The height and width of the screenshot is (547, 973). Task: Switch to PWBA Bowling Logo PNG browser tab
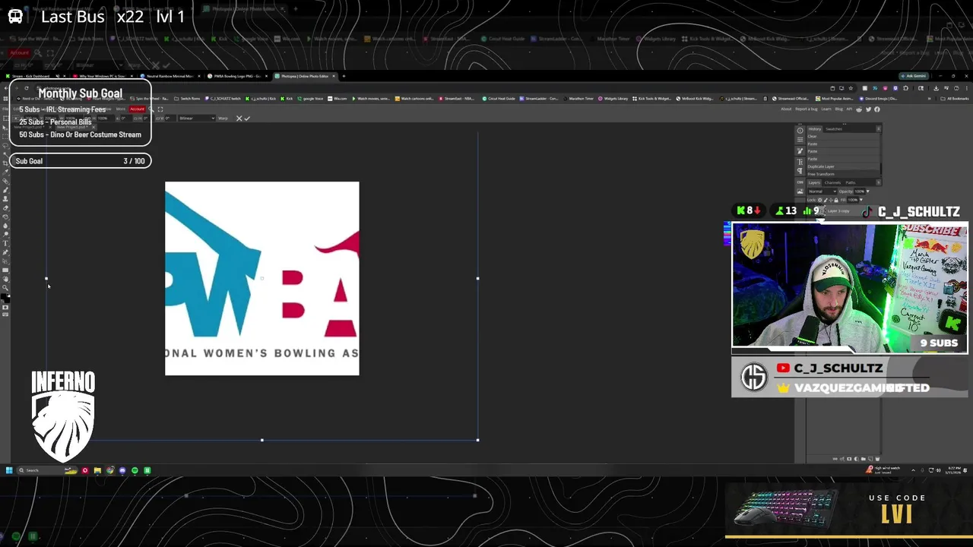[236, 76]
